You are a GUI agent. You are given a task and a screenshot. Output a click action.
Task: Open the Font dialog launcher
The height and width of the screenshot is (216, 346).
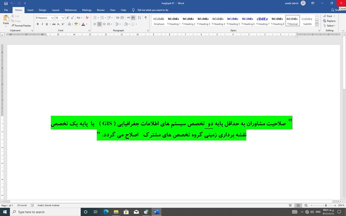tap(89, 30)
